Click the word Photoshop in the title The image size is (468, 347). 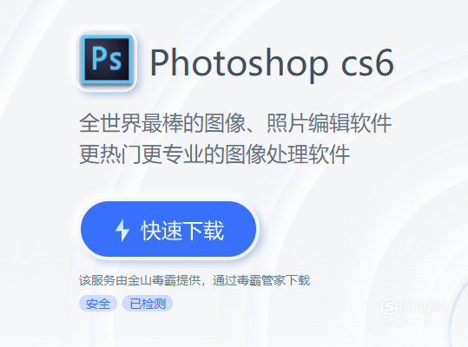239,63
